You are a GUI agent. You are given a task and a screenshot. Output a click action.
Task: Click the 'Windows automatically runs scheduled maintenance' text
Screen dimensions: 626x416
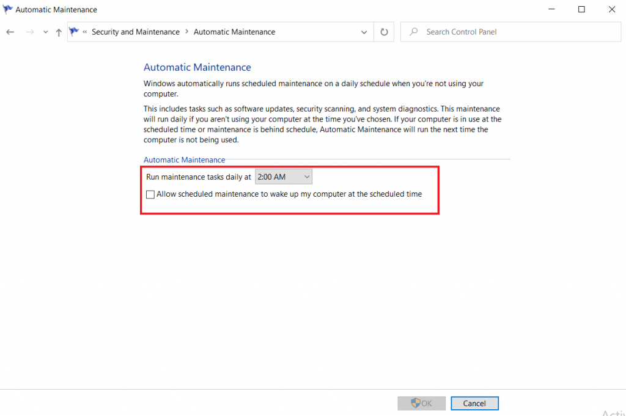(x=314, y=89)
